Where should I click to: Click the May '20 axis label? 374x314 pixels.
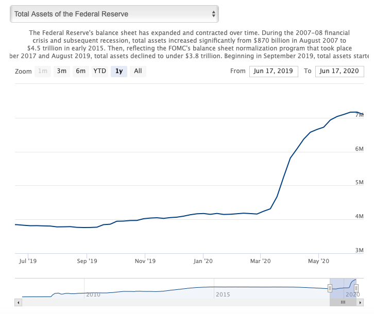click(x=318, y=261)
